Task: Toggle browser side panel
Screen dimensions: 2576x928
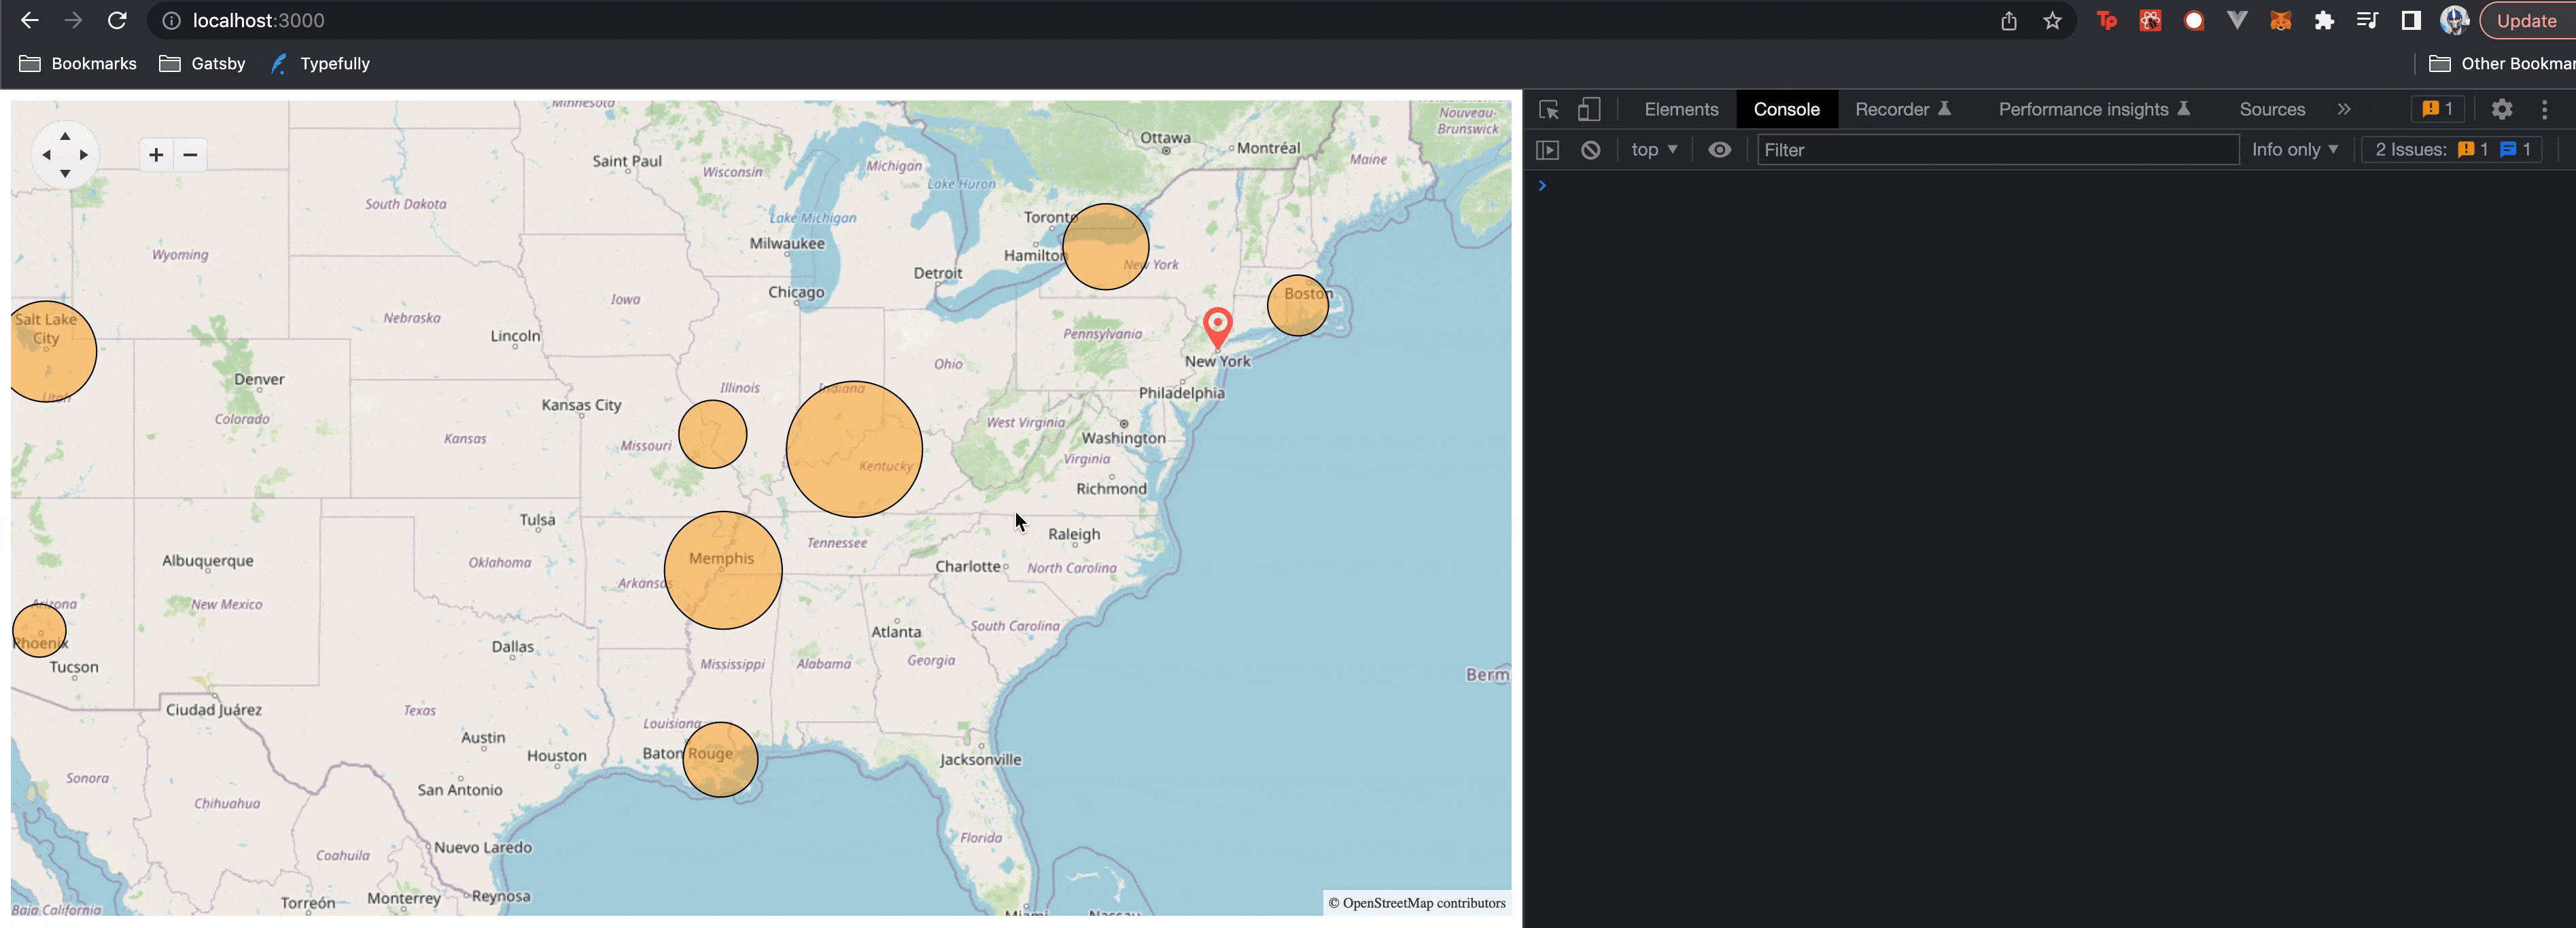Action: click(2411, 20)
